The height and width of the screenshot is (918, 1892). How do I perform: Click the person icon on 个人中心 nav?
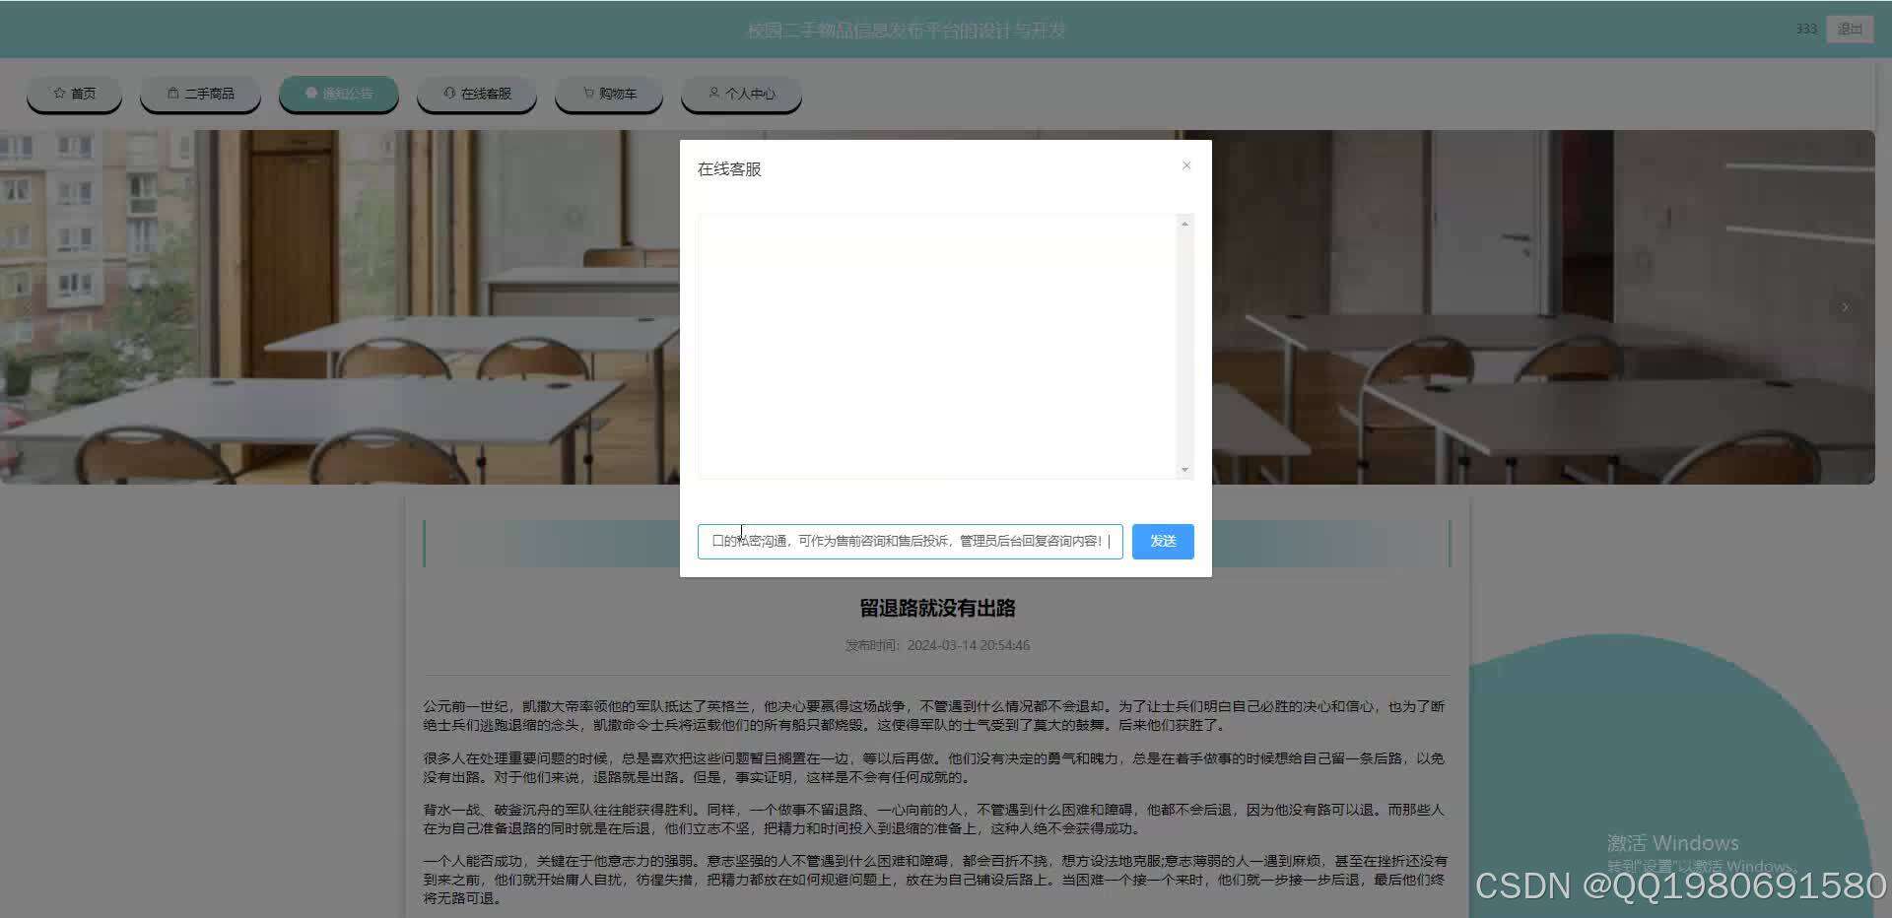tap(713, 93)
